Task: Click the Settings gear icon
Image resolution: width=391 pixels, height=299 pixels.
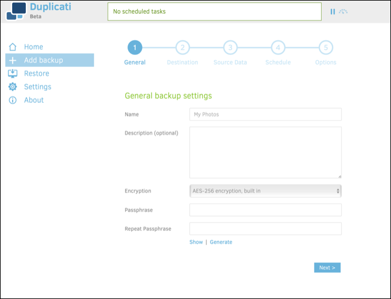Action: click(13, 87)
